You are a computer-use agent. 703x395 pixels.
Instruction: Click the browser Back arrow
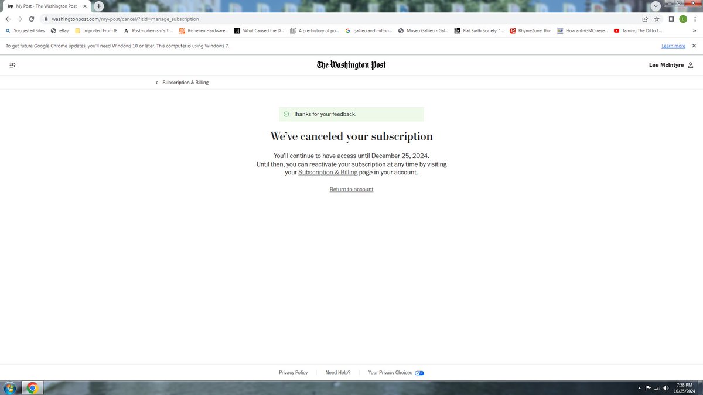point(8,19)
